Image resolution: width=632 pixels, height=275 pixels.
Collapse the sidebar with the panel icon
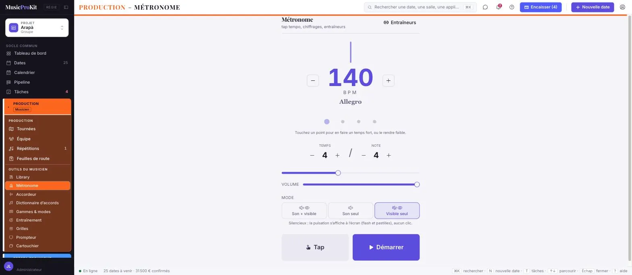click(66, 7)
